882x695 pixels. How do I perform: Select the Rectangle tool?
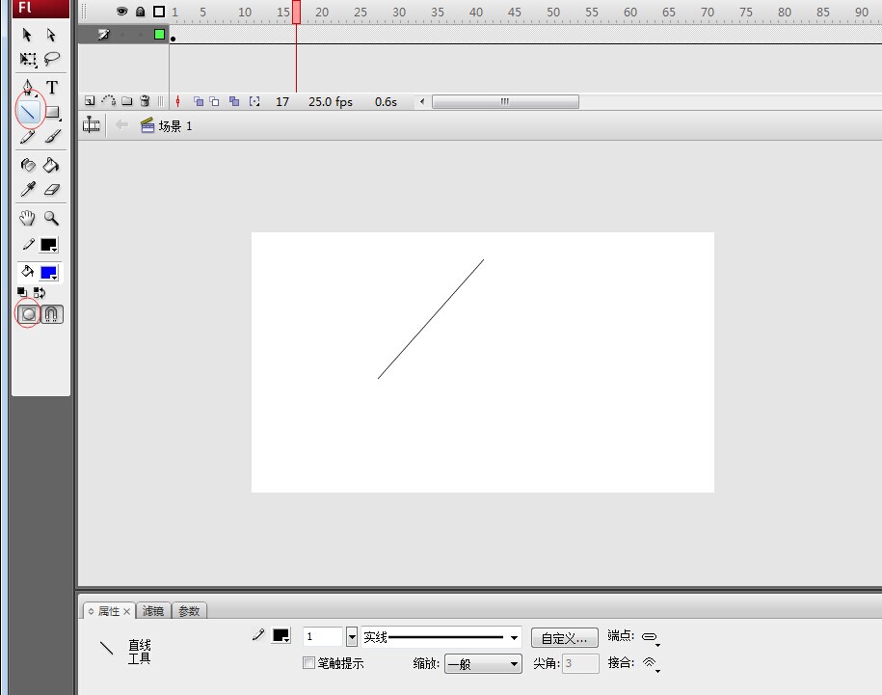[52, 112]
